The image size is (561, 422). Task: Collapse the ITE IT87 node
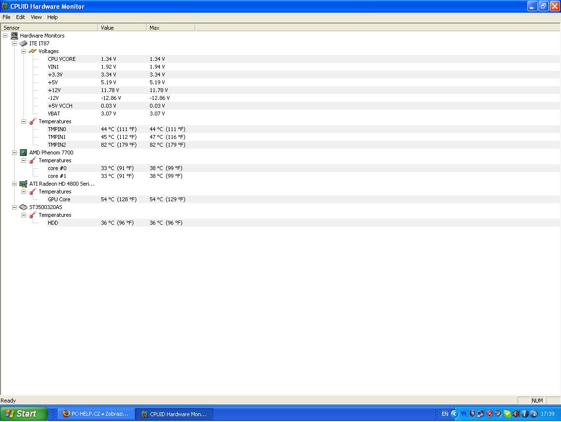14,44
